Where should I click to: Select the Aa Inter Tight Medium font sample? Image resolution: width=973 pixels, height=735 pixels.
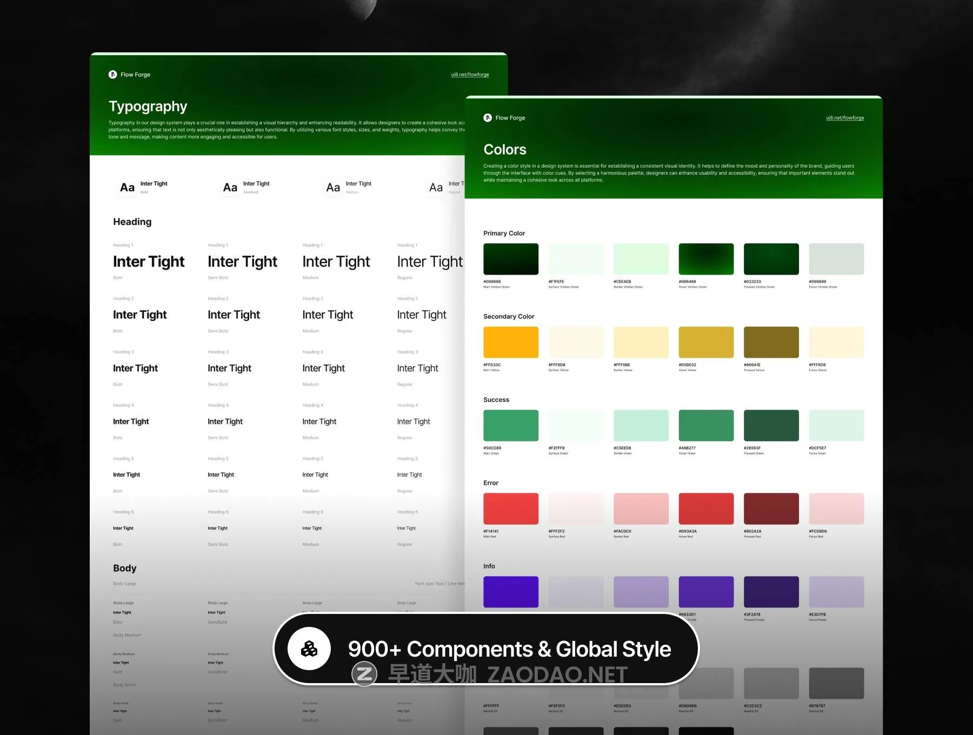[x=349, y=187]
